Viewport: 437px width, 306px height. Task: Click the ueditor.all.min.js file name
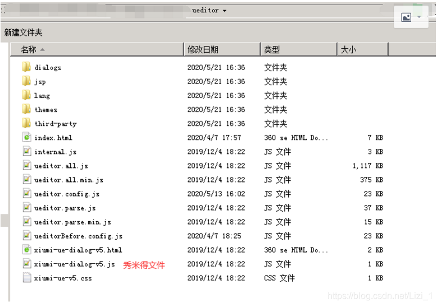[69, 180]
